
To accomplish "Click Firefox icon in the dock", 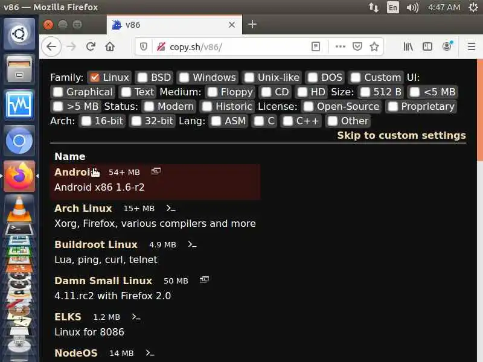I will 19,176.
